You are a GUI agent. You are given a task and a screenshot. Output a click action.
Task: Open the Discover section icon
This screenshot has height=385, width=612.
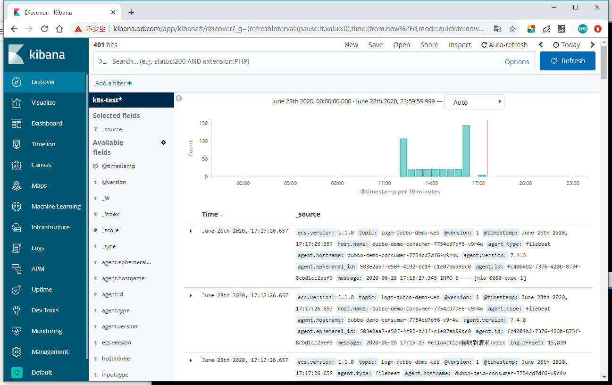(17, 82)
